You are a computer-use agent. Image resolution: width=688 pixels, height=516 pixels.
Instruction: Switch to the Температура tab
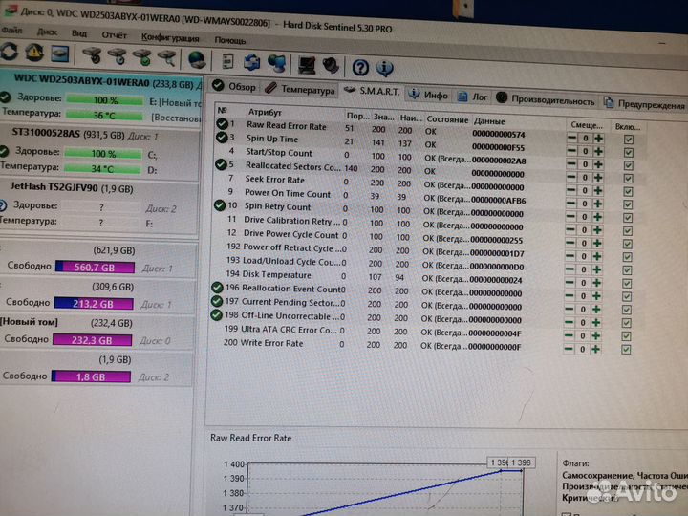(x=300, y=90)
